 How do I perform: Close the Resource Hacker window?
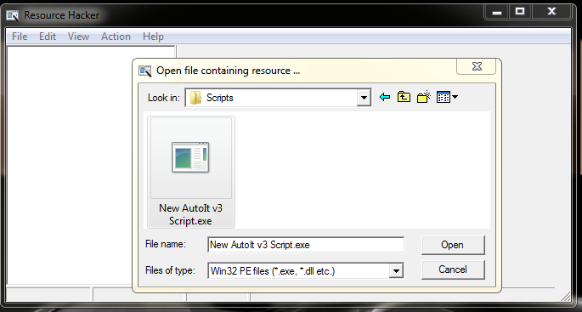coord(551,12)
